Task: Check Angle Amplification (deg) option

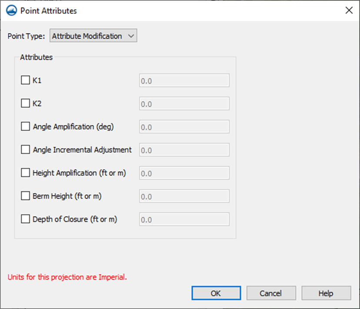Action: click(x=25, y=126)
